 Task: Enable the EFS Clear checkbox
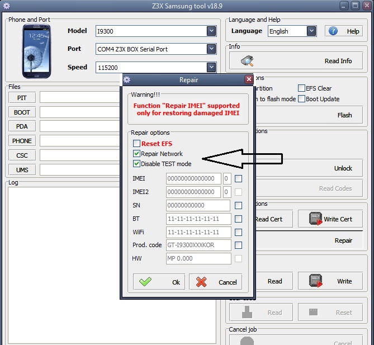tap(301, 88)
